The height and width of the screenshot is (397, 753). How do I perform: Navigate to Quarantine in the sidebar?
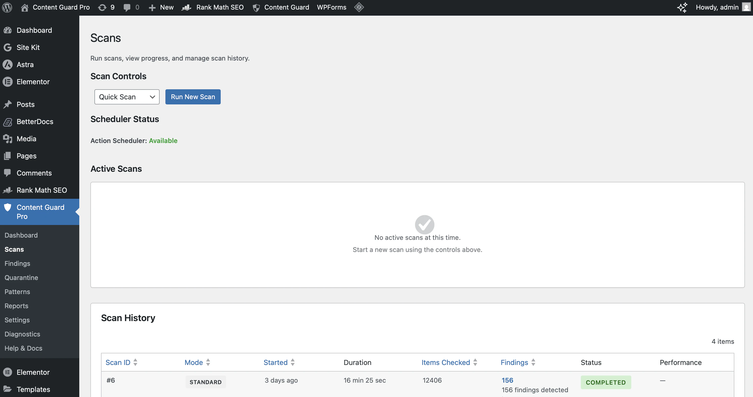point(21,277)
